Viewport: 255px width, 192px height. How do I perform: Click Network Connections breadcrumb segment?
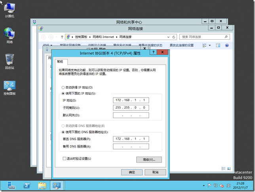(126, 37)
